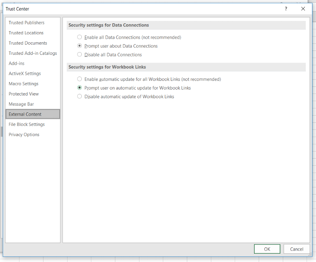316x262 pixels.
Task: Enable automatic update for all Workbook Links
Action: coord(79,79)
